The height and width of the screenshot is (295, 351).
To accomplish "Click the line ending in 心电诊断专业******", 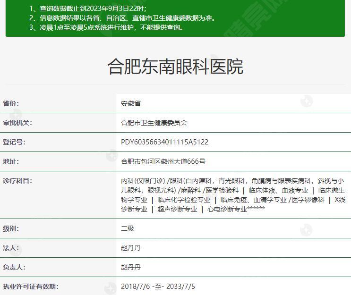I will pyautogui.click(x=193, y=210).
